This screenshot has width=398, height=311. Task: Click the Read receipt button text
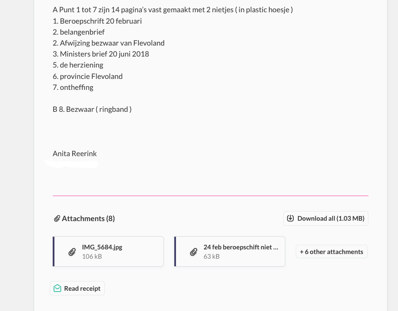[82, 288]
